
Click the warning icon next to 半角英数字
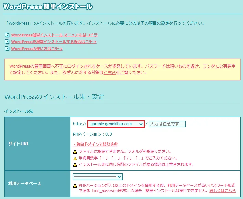75,158
